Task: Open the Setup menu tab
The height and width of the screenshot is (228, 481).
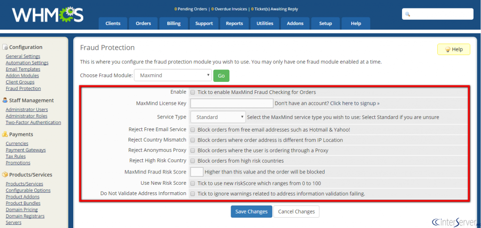Action: tap(326, 24)
